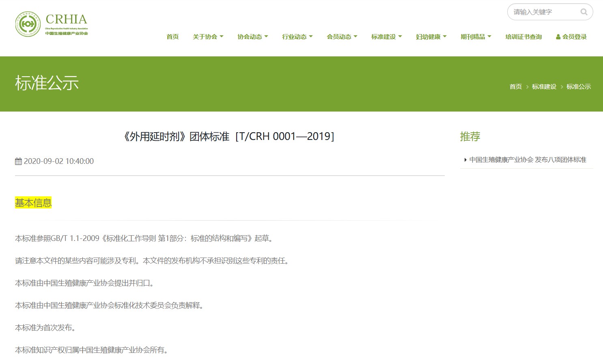Expand the 妇幼健康 menu
The image size is (603, 361).
coord(431,37)
